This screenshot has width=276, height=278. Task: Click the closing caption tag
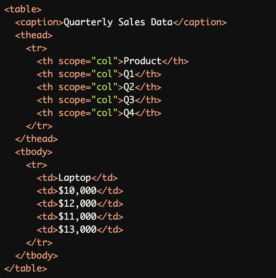pos(199,22)
